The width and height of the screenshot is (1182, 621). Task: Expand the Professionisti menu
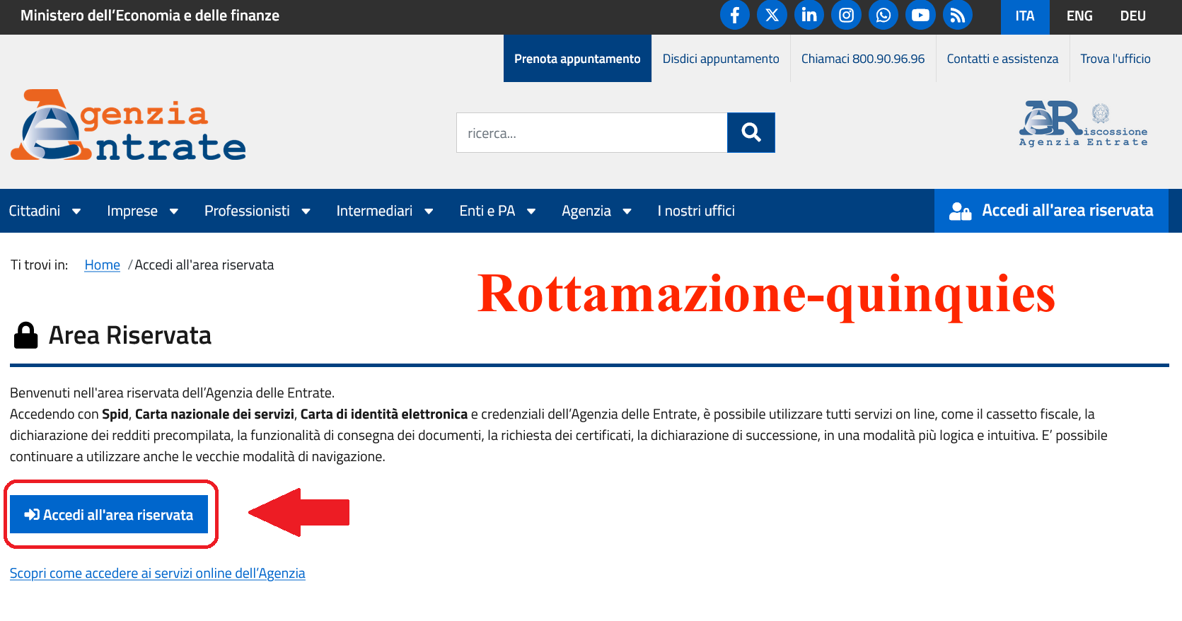pyautogui.click(x=257, y=211)
